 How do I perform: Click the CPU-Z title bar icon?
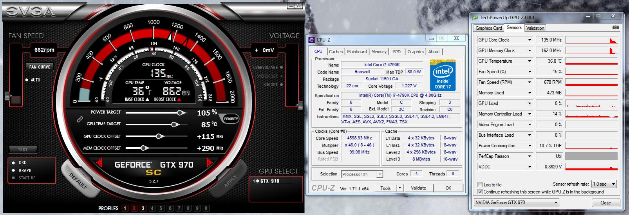coord(312,40)
